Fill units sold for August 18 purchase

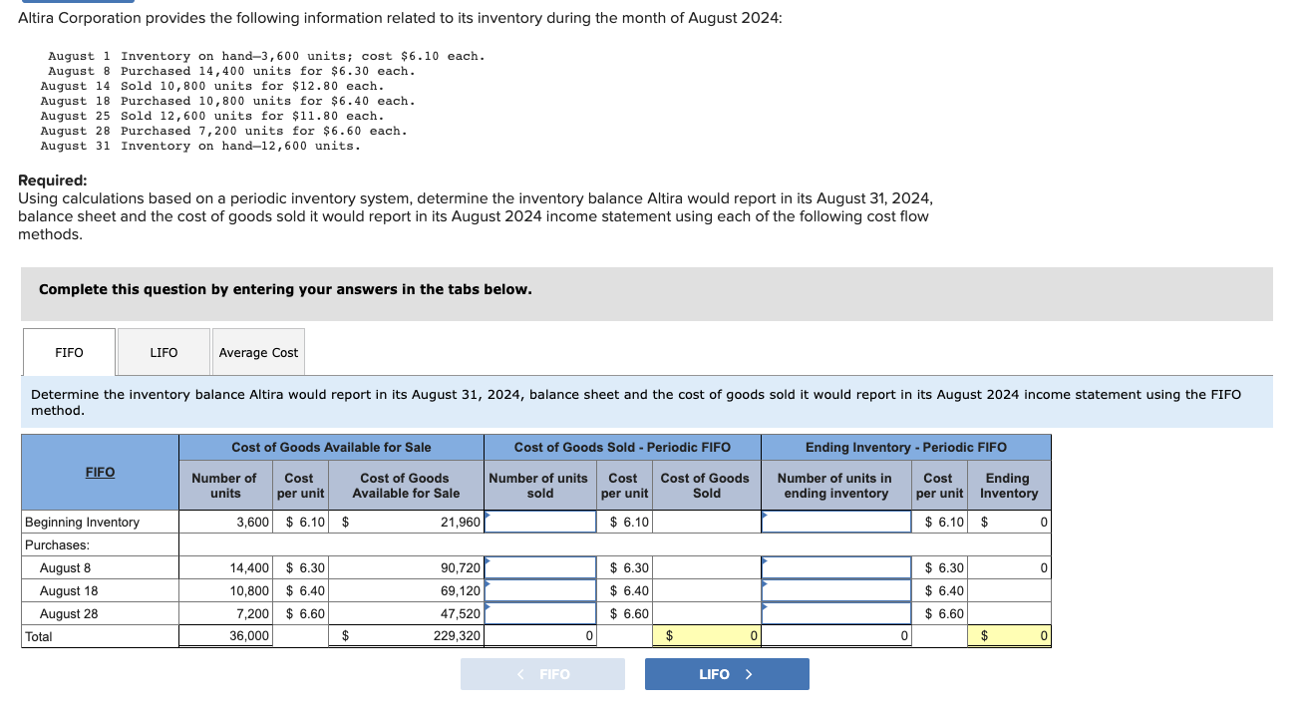(x=540, y=590)
